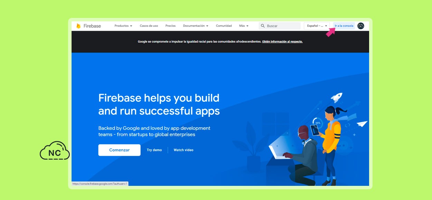
Task: Open Casos de uso menu item
Action: pyautogui.click(x=149, y=26)
